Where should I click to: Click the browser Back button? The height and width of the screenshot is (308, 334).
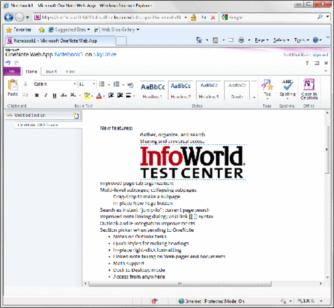tap(9, 17)
